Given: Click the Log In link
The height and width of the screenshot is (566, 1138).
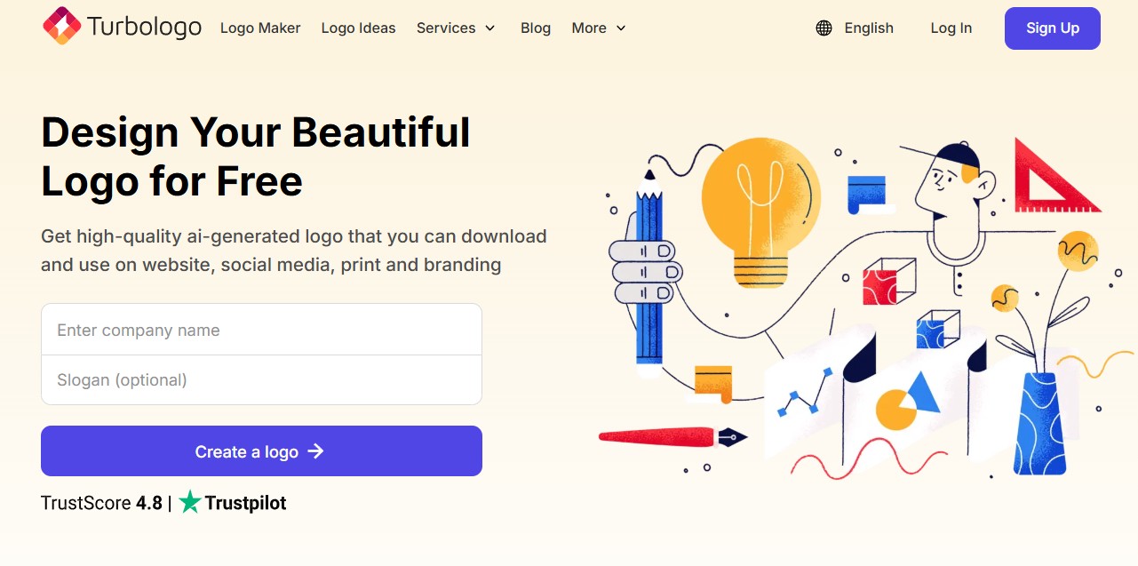Looking at the screenshot, I should (x=951, y=28).
